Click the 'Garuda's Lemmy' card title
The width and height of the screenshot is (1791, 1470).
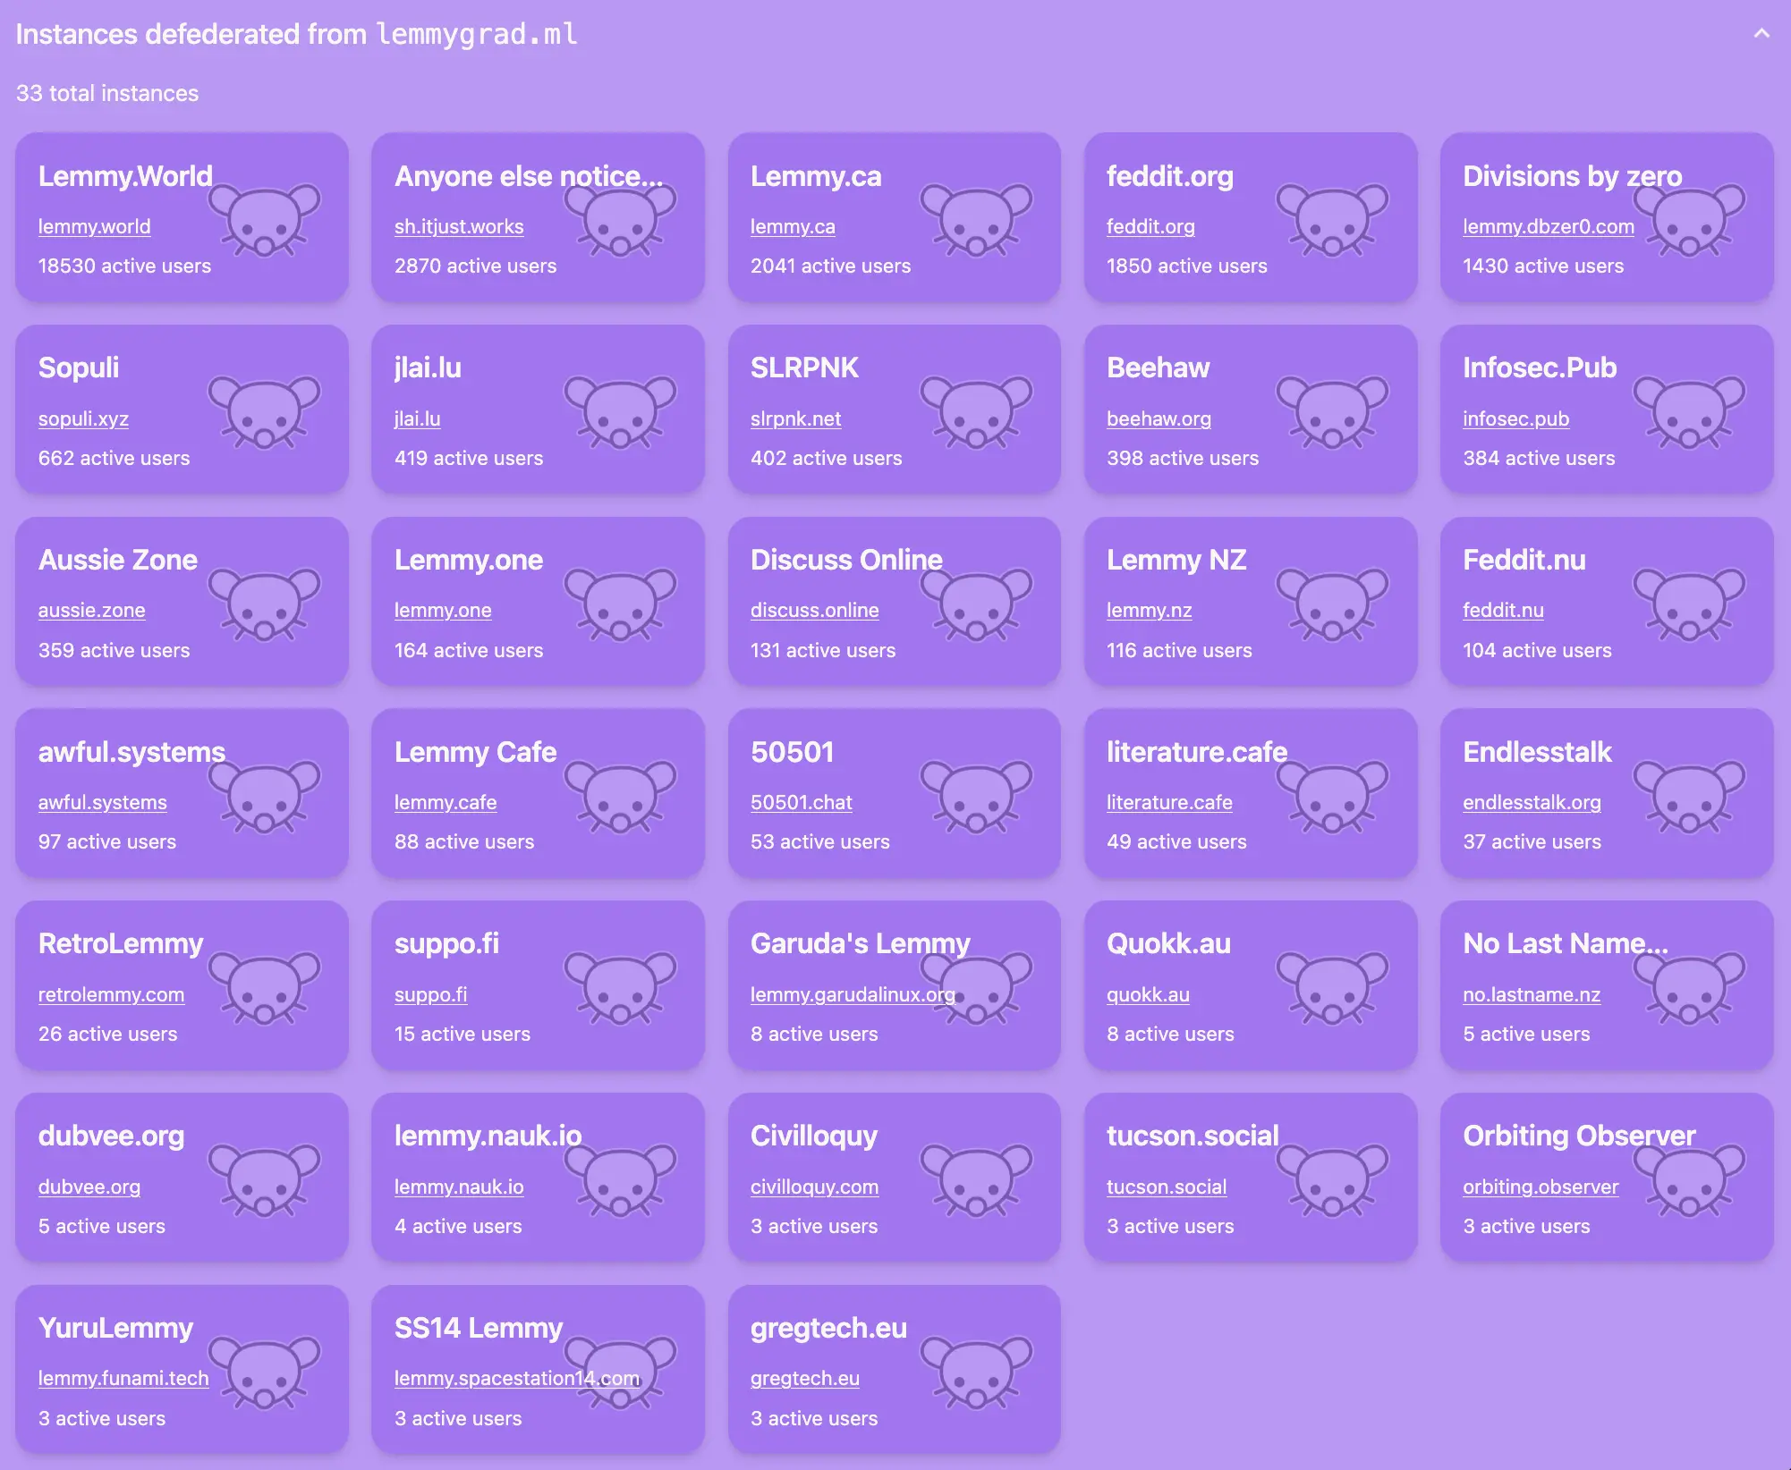860,943
